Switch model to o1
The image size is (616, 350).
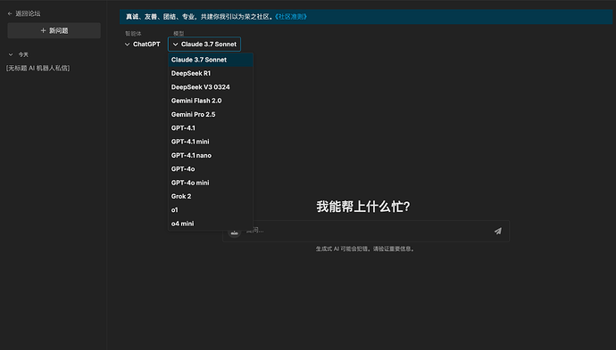[211, 209]
